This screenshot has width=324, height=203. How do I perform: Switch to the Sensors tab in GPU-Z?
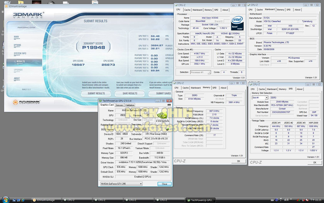point(119,105)
